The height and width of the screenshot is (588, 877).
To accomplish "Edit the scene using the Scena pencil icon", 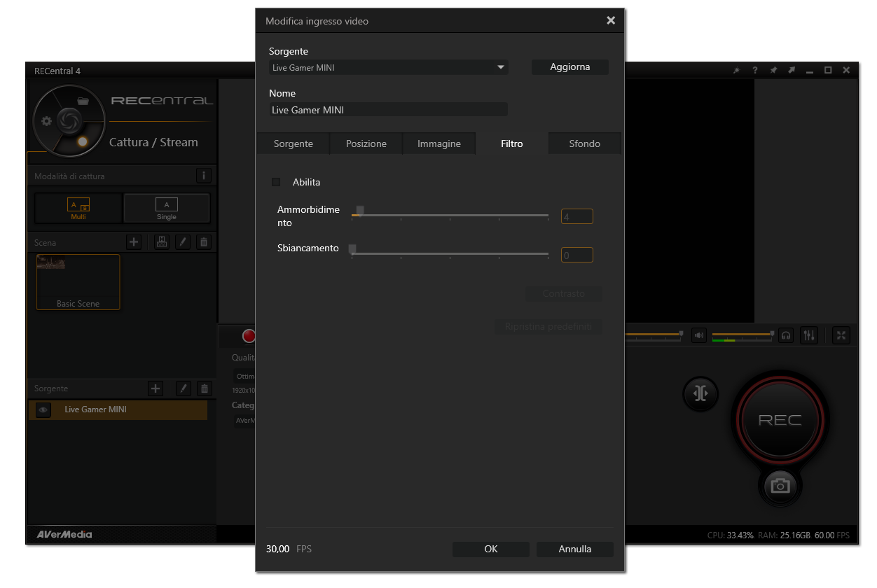I will pyautogui.click(x=183, y=242).
